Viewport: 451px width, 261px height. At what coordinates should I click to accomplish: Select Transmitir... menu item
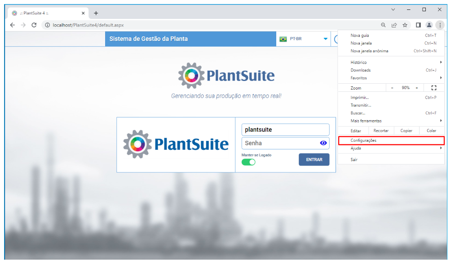tap(391, 105)
